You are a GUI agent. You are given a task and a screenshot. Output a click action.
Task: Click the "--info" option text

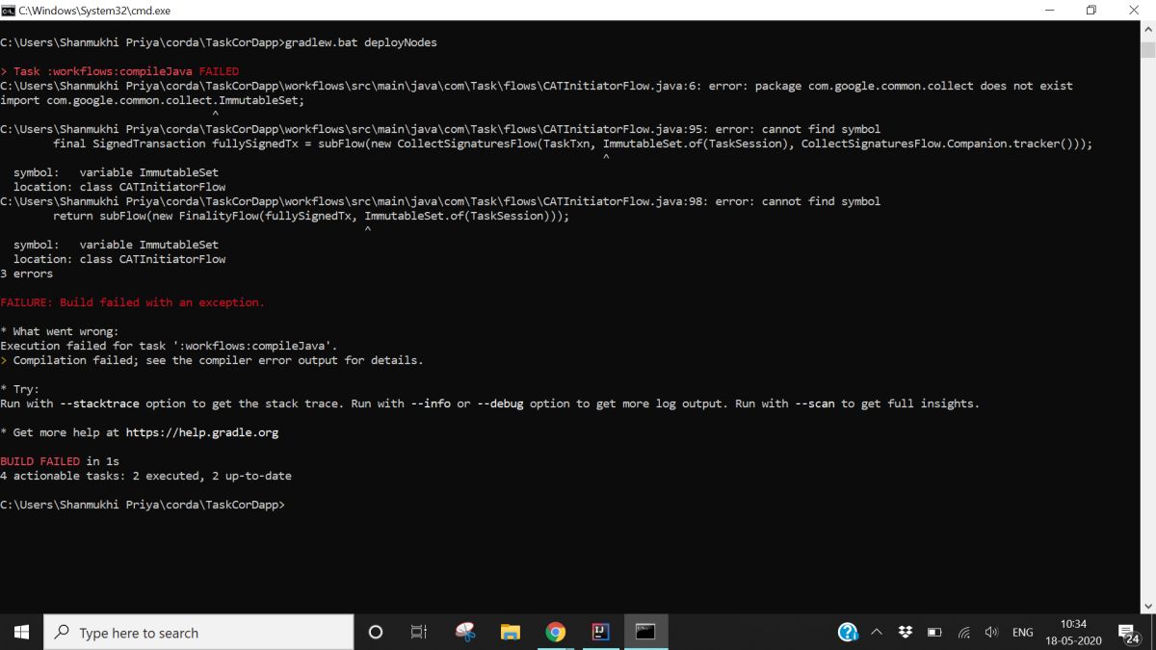(x=431, y=403)
